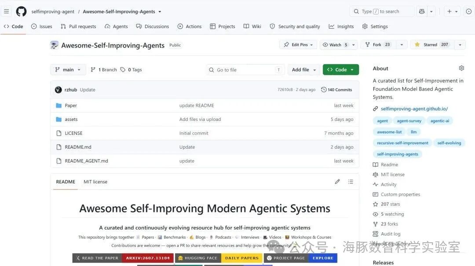The image size is (475, 266).
Task: Toggle the Starred button
Action: 432,44
